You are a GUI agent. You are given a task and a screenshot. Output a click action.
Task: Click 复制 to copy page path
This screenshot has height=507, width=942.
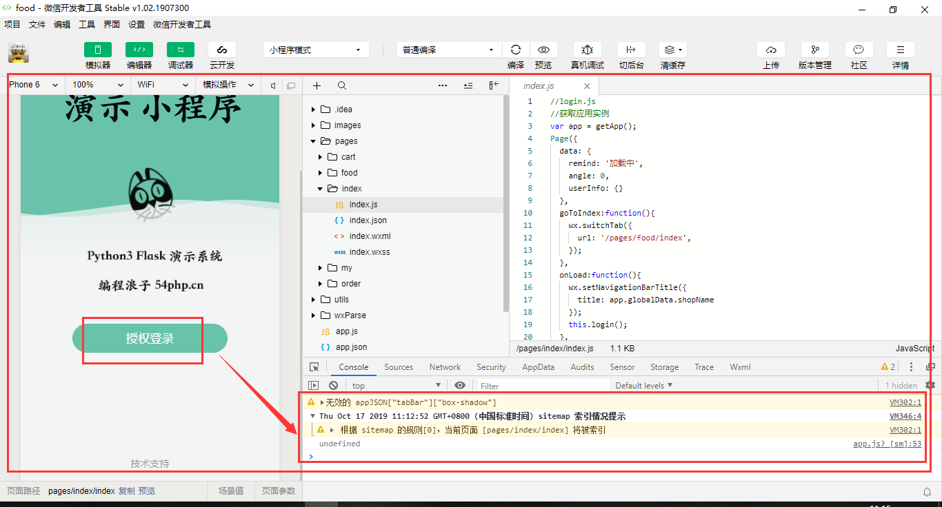(126, 491)
